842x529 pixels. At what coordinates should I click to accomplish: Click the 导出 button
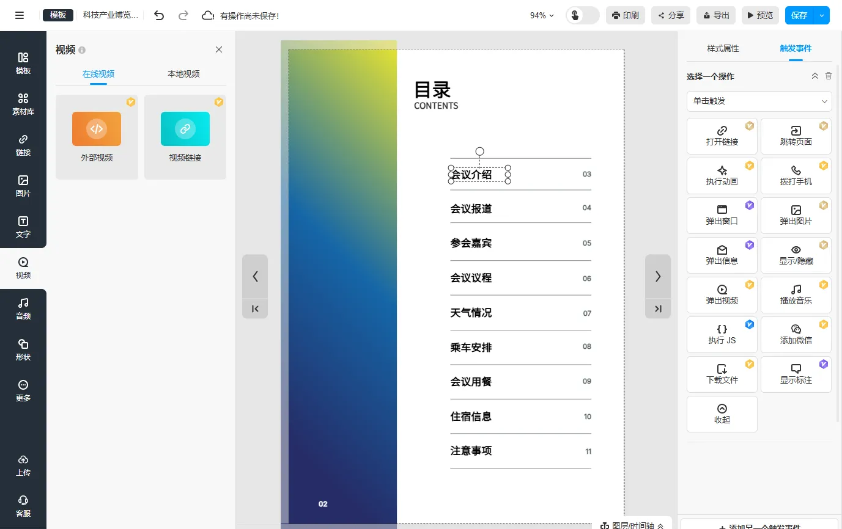click(716, 15)
